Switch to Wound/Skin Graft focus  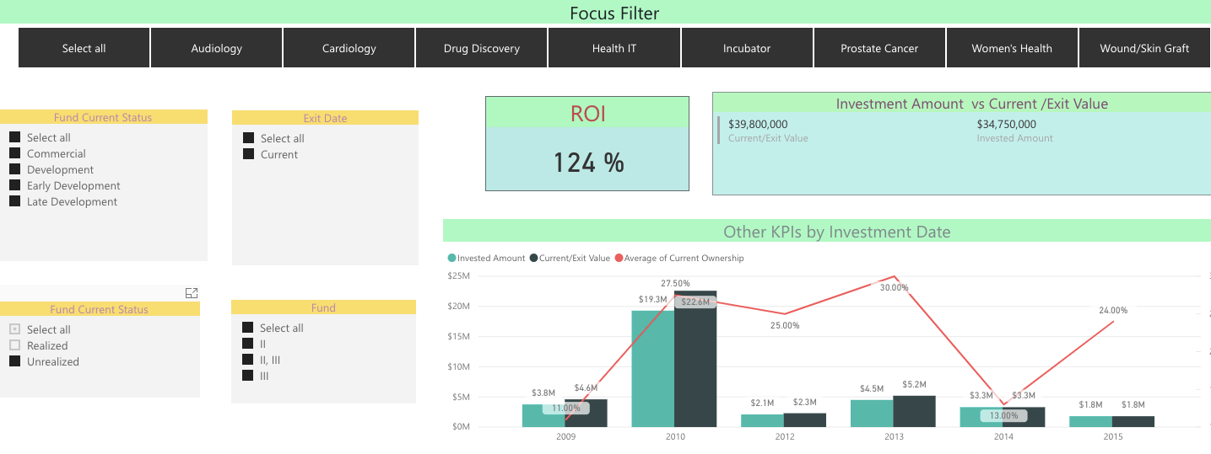click(x=1144, y=48)
